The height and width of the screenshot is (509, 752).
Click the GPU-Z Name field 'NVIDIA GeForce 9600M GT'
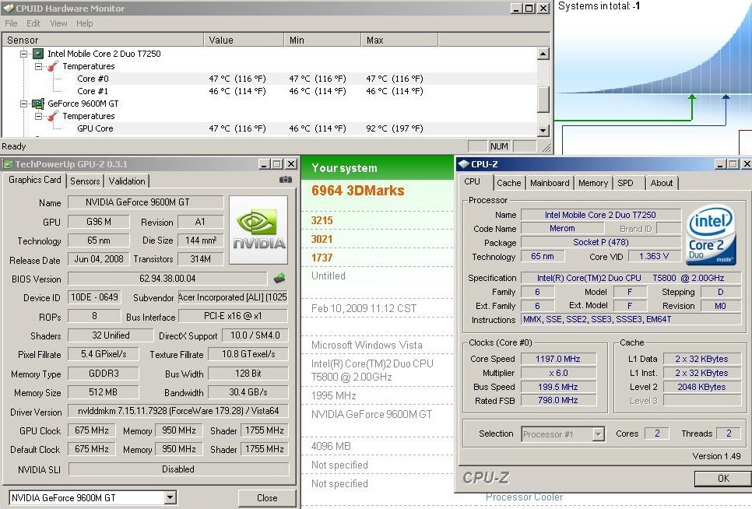146,202
